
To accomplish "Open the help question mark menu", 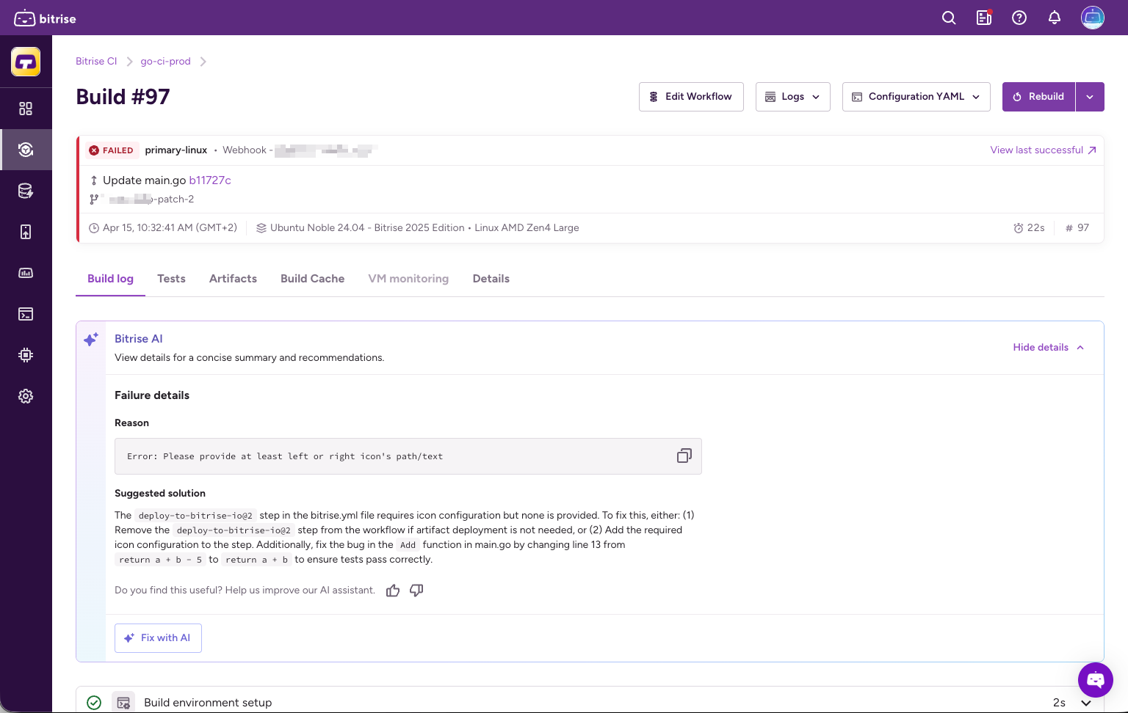I will coord(1019,18).
